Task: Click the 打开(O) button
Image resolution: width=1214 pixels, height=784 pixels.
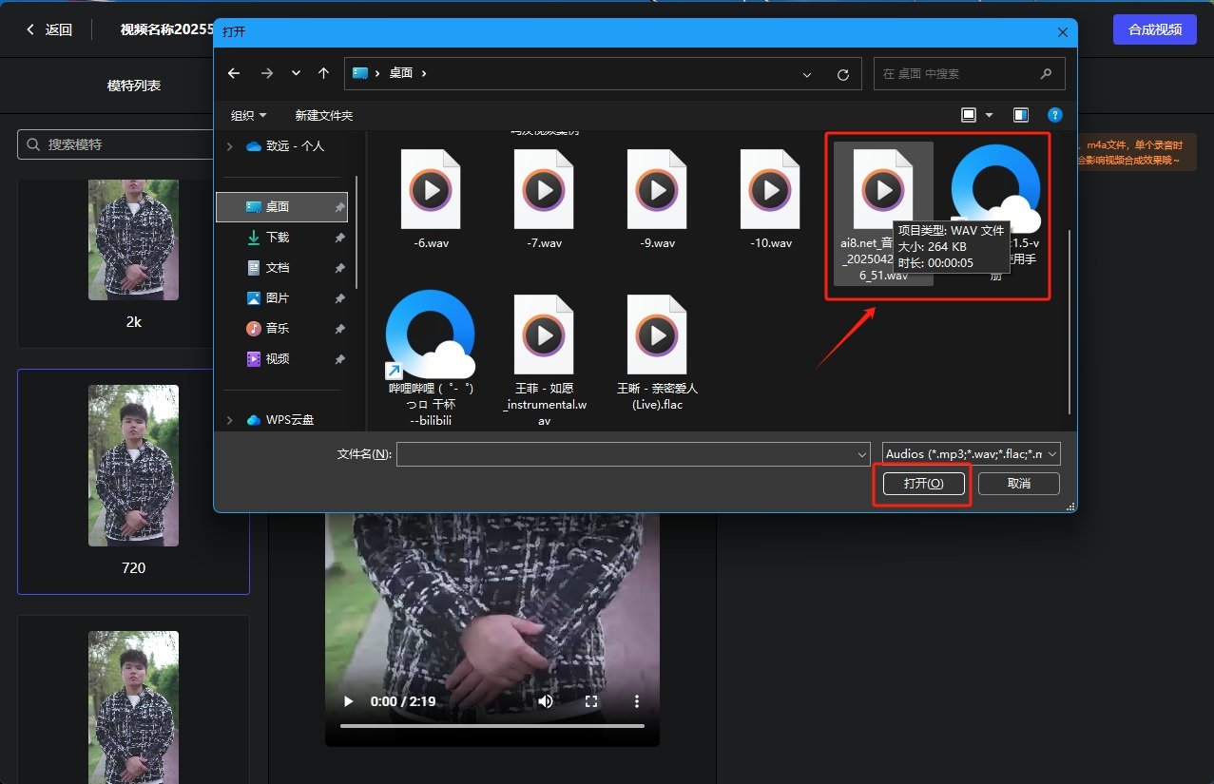Action: (x=922, y=484)
